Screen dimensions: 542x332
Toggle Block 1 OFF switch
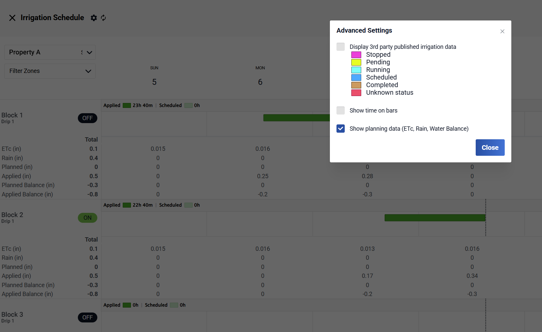tap(87, 118)
